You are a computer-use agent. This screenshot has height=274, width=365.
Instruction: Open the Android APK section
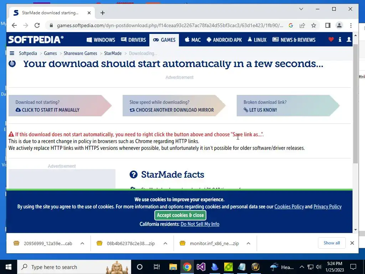point(224,40)
